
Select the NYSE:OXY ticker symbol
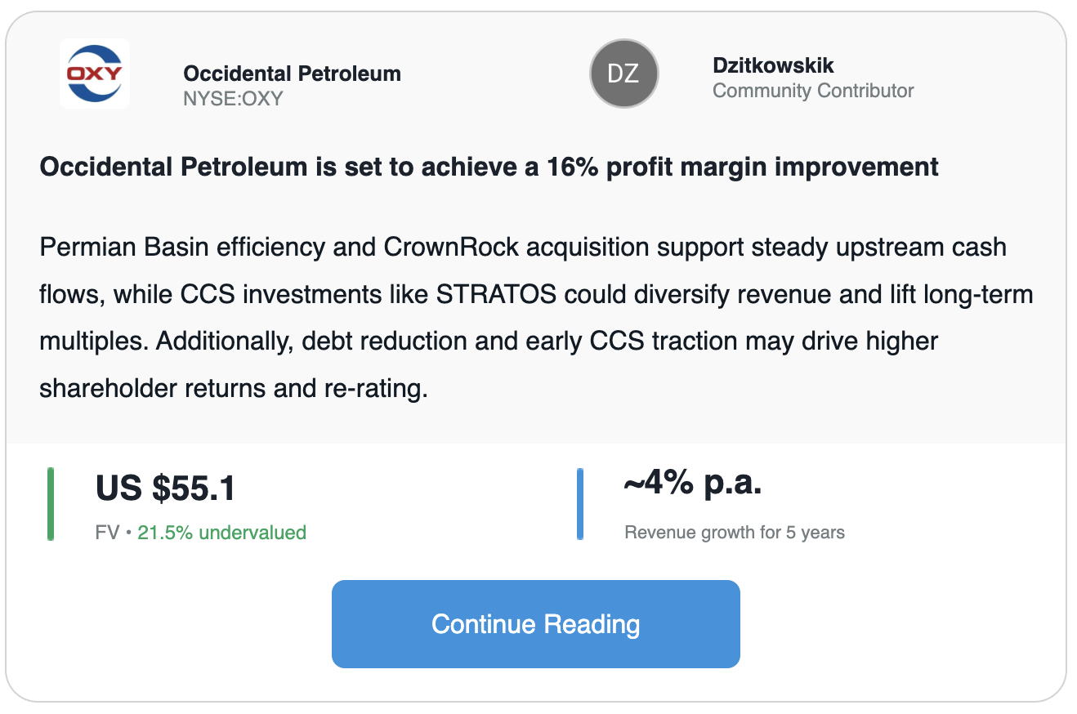click(x=233, y=99)
